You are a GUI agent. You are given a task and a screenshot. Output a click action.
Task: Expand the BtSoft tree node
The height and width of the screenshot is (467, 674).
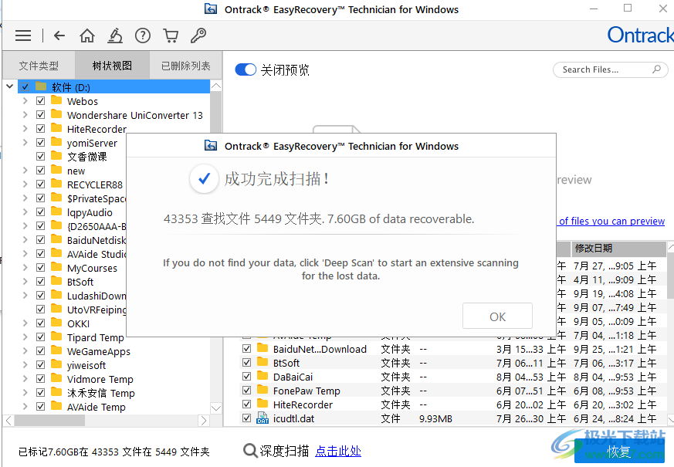[x=25, y=282]
